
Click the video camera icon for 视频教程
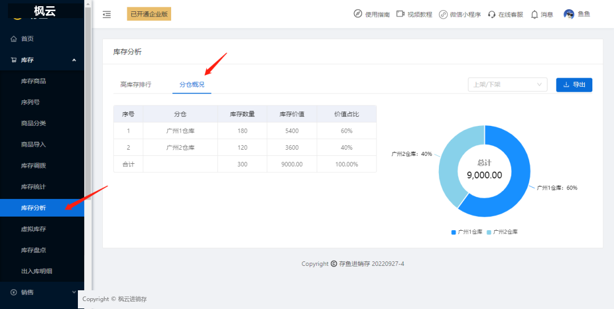[x=400, y=14]
